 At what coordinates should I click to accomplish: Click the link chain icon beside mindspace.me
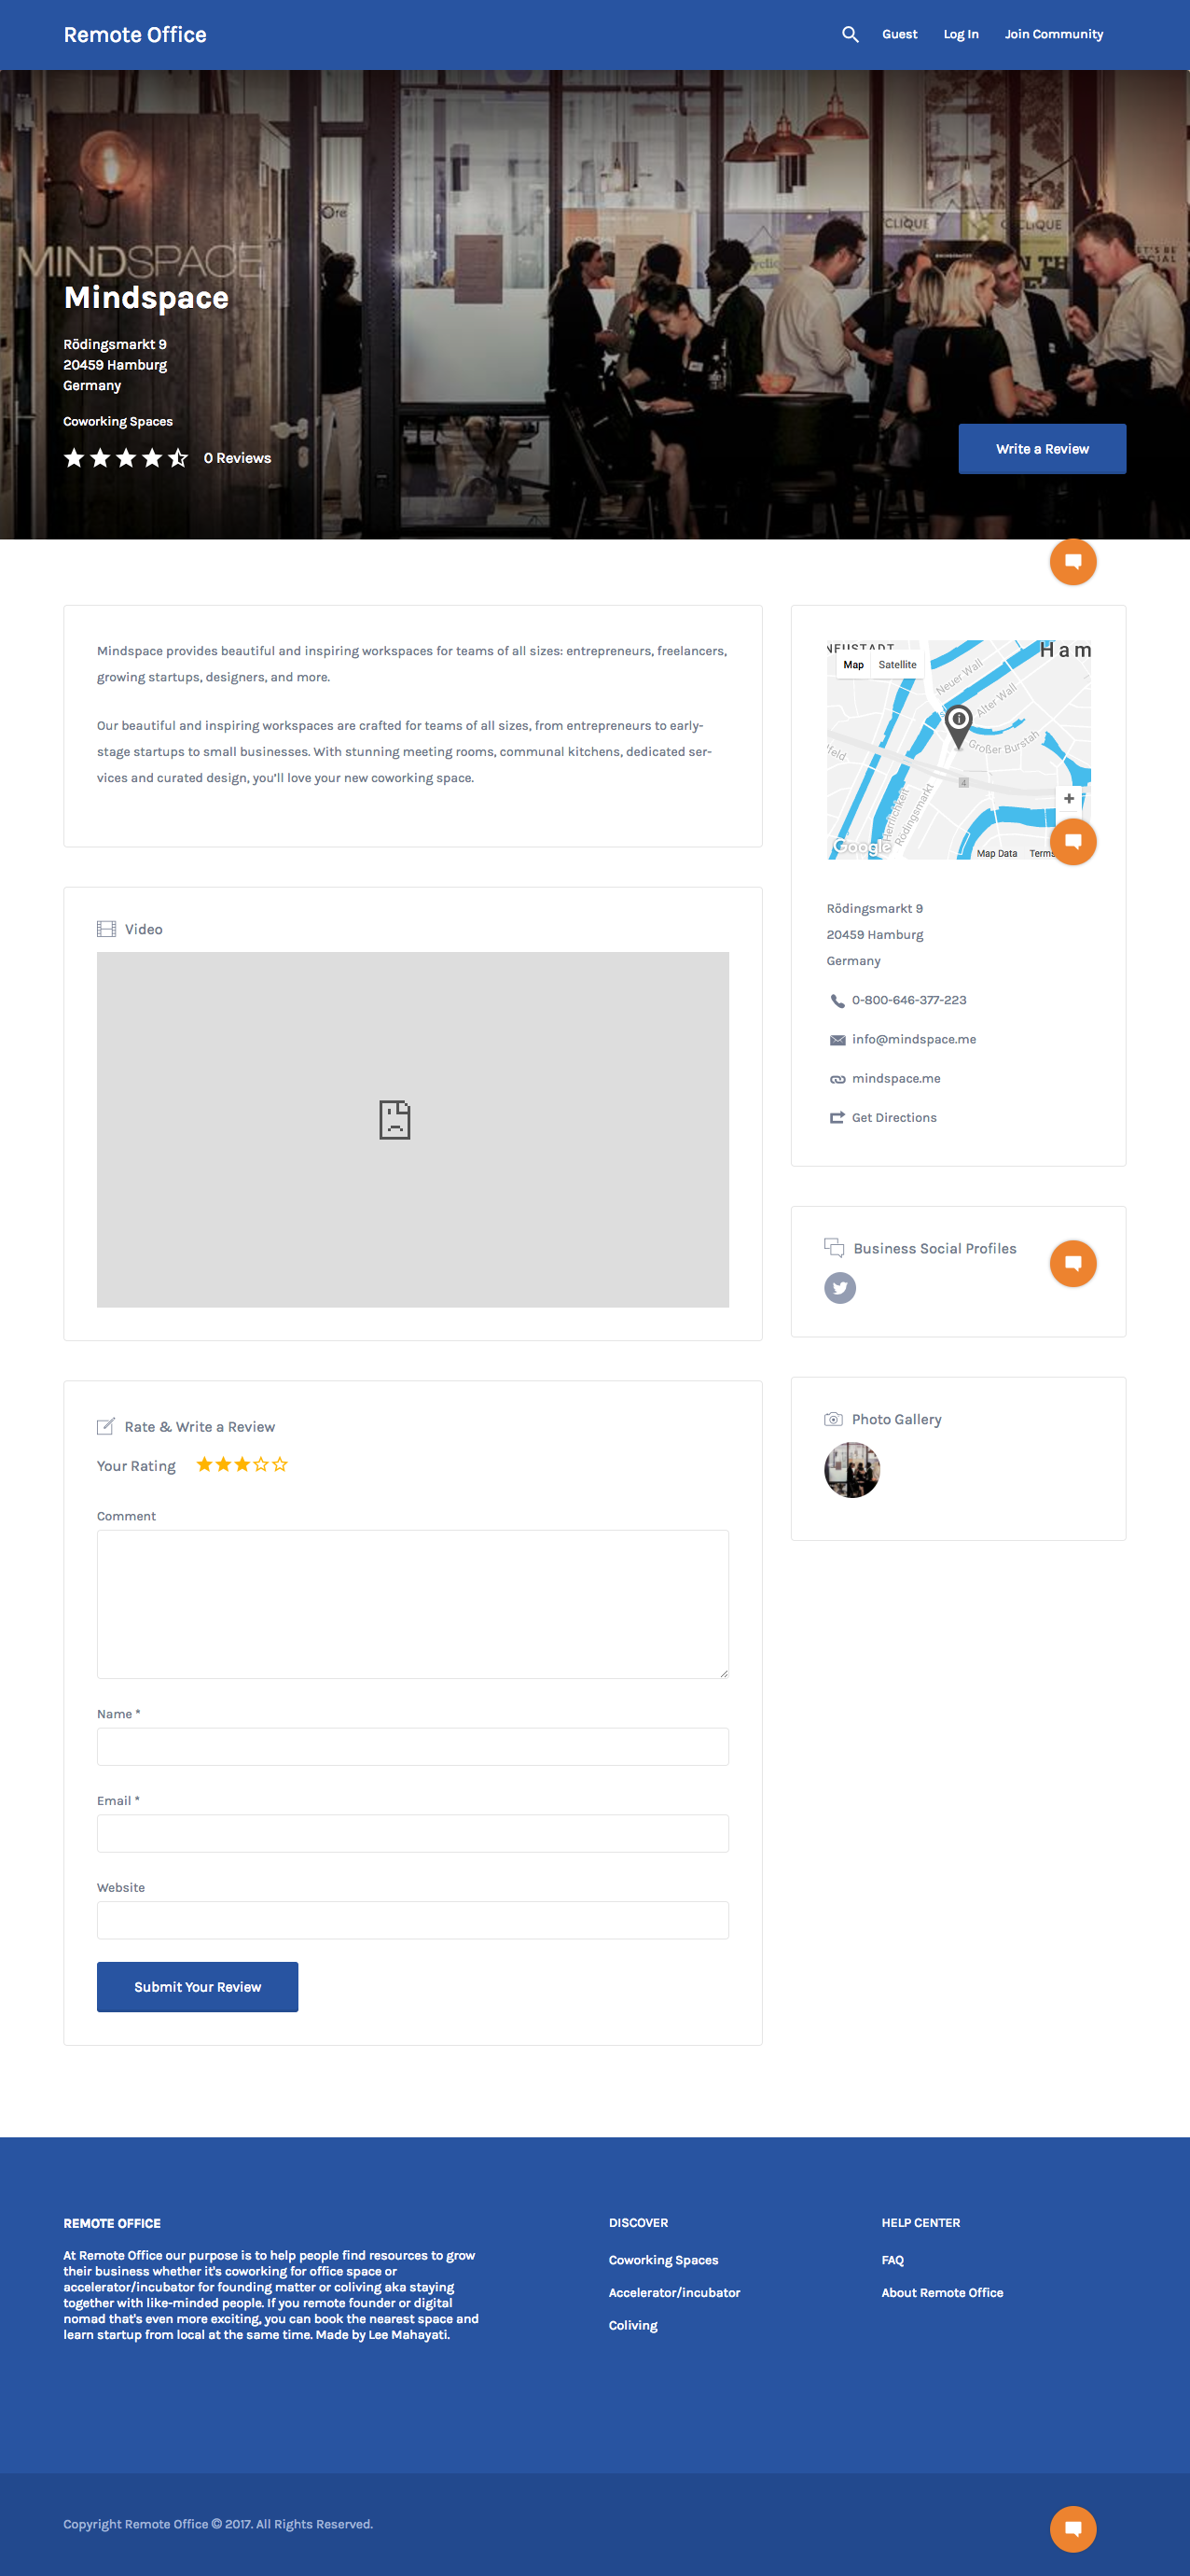pos(837,1079)
